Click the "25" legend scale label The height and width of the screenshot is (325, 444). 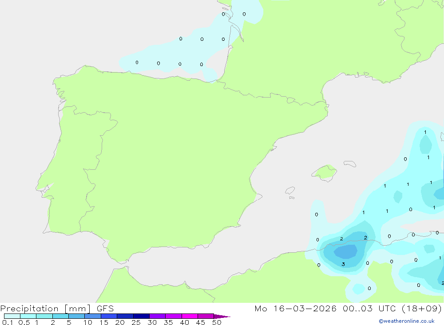coord(136,322)
